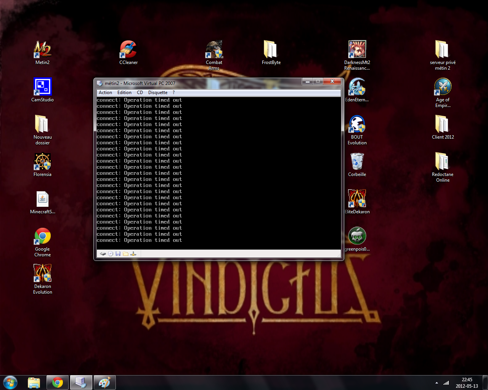Click the Show desktop button at taskbar end
This screenshot has width=488, height=390.
coord(485,382)
